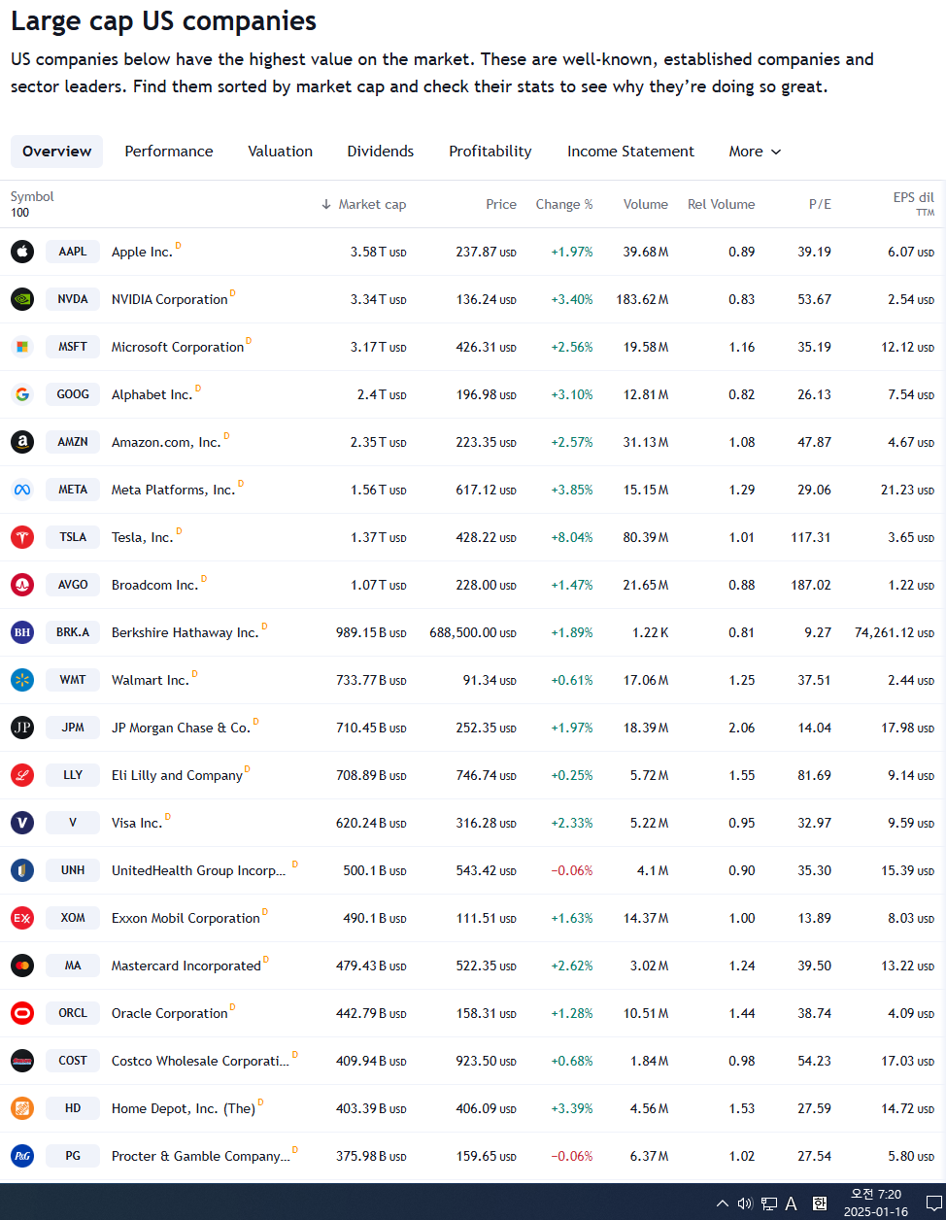Sort by the Change % column header
The width and height of the screenshot is (946, 1220).
[x=564, y=204]
